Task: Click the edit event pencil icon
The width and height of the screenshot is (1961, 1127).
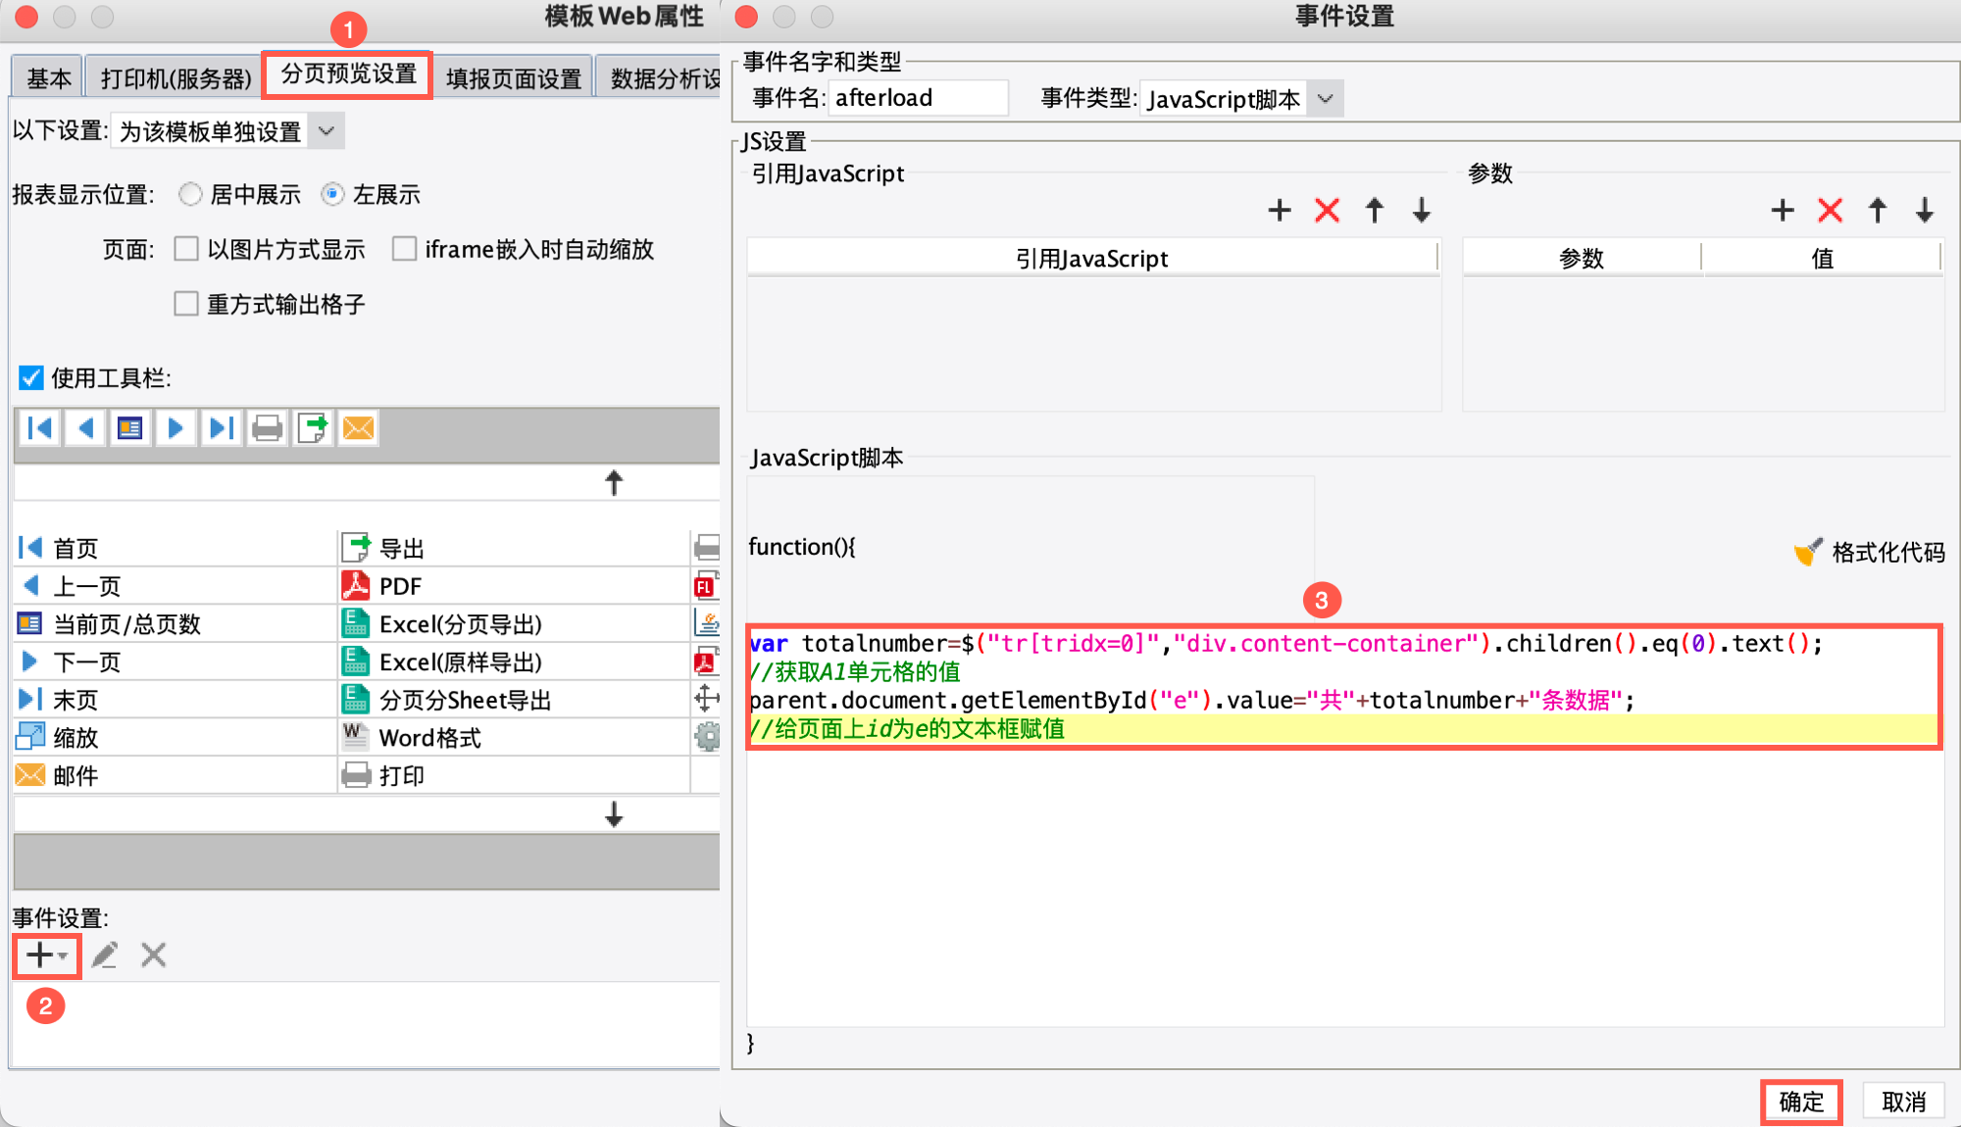Action: pyautogui.click(x=105, y=955)
